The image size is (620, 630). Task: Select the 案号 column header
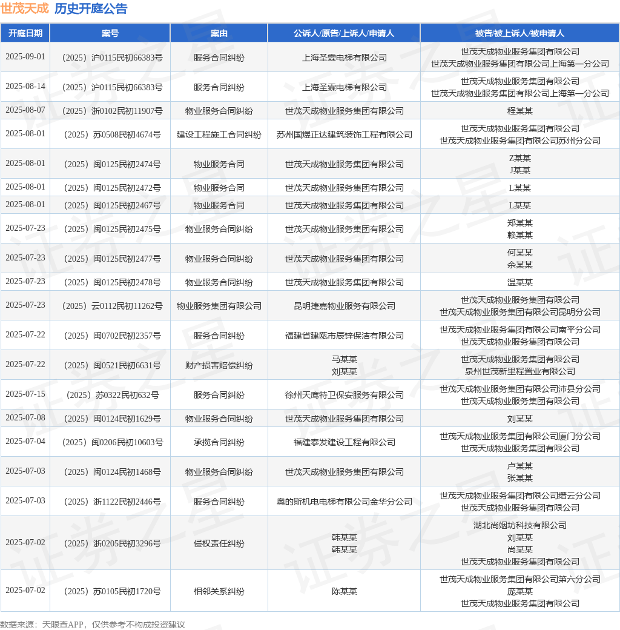[x=110, y=33]
